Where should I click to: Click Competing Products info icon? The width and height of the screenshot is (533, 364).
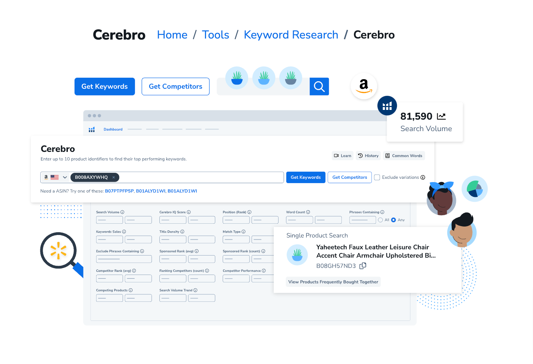coord(131,290)
